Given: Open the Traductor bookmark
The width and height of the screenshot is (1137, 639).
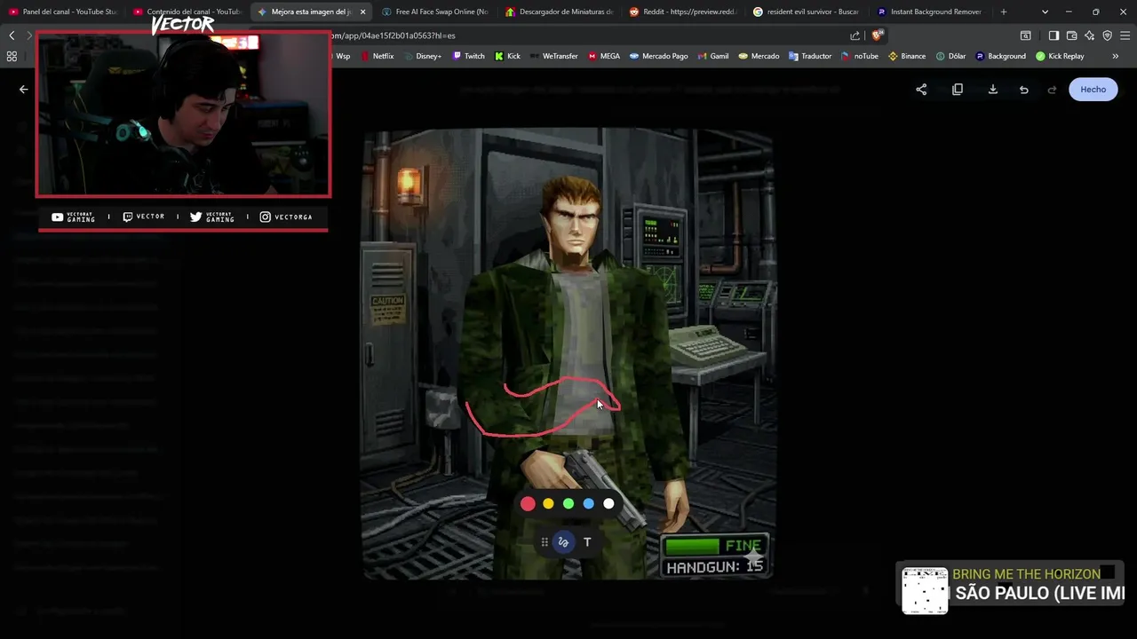Looking at the screenshot, I should (x=810, y=56).
